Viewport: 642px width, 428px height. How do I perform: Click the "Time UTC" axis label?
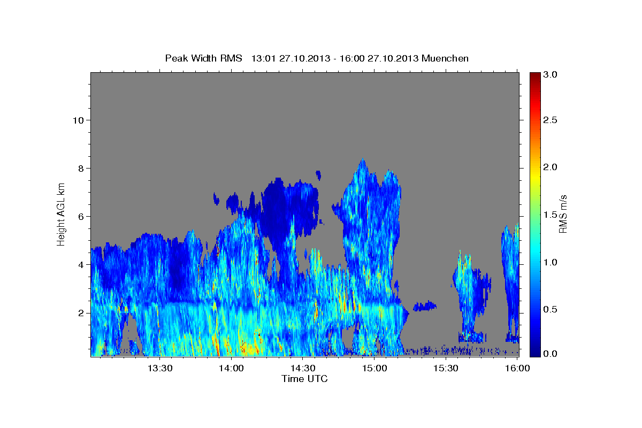(304, 379)
